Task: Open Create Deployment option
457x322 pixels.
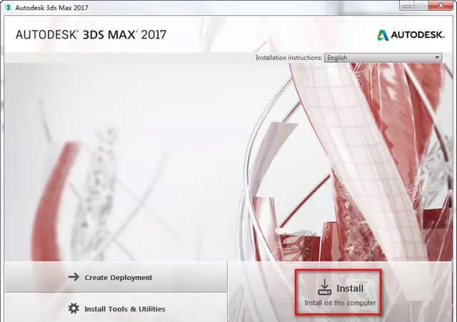Action: [x=116, y=277]
